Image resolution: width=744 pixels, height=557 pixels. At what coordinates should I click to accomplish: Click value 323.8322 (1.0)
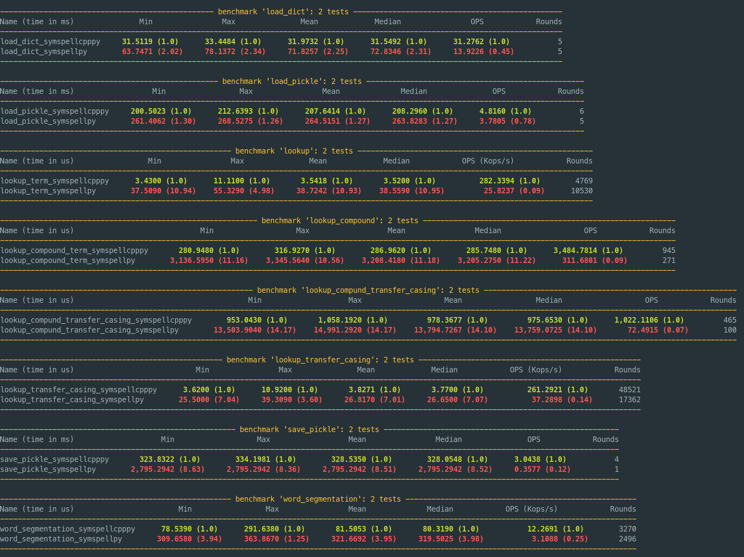click(x=170, y=459)
